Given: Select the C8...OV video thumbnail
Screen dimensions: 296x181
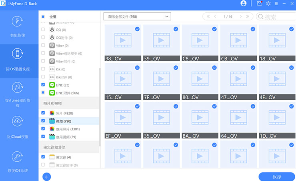Looking at the screenshot, I should click(200, 43).
